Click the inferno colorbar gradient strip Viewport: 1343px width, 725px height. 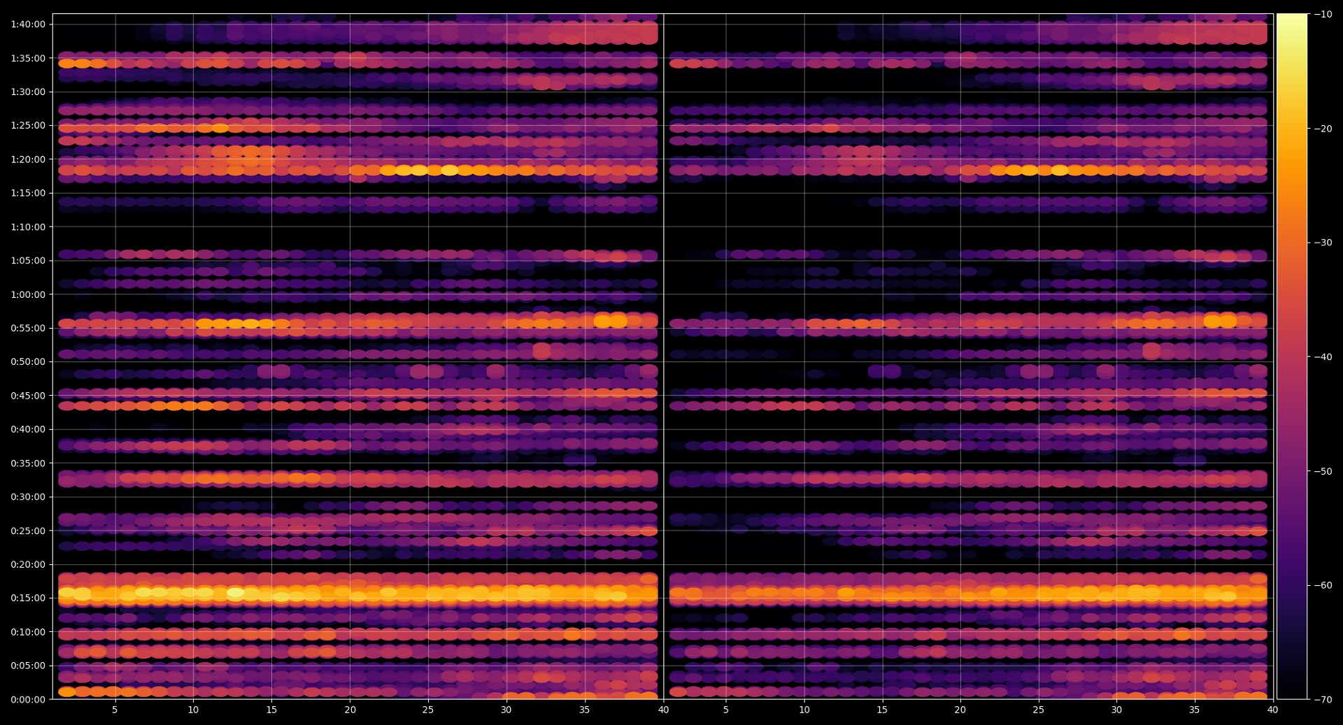coord(1292,357)
